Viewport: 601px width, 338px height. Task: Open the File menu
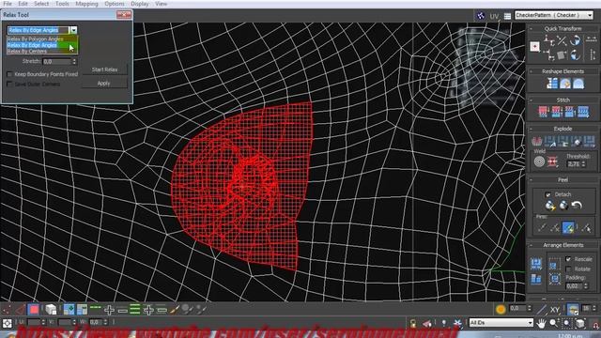tap(8, 4)
